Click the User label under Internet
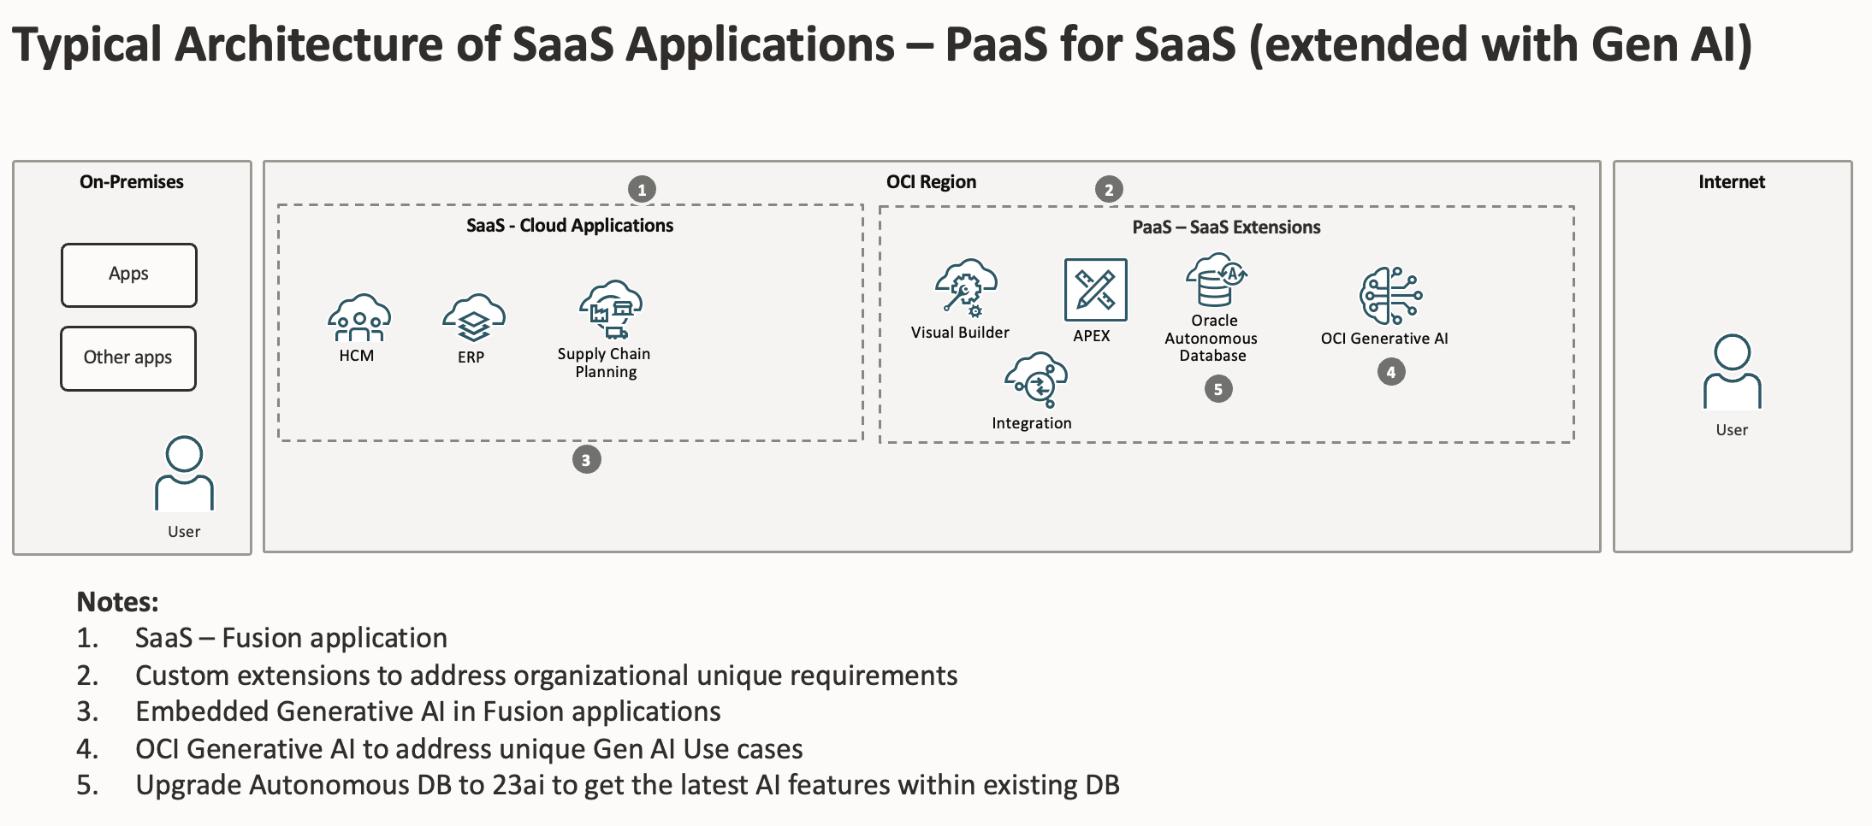 1732,430
